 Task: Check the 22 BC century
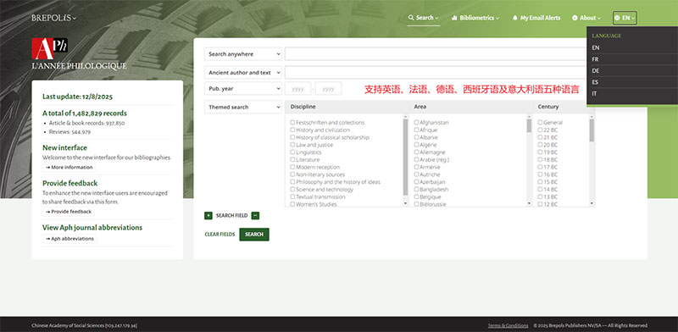click(x=540, y=130)
